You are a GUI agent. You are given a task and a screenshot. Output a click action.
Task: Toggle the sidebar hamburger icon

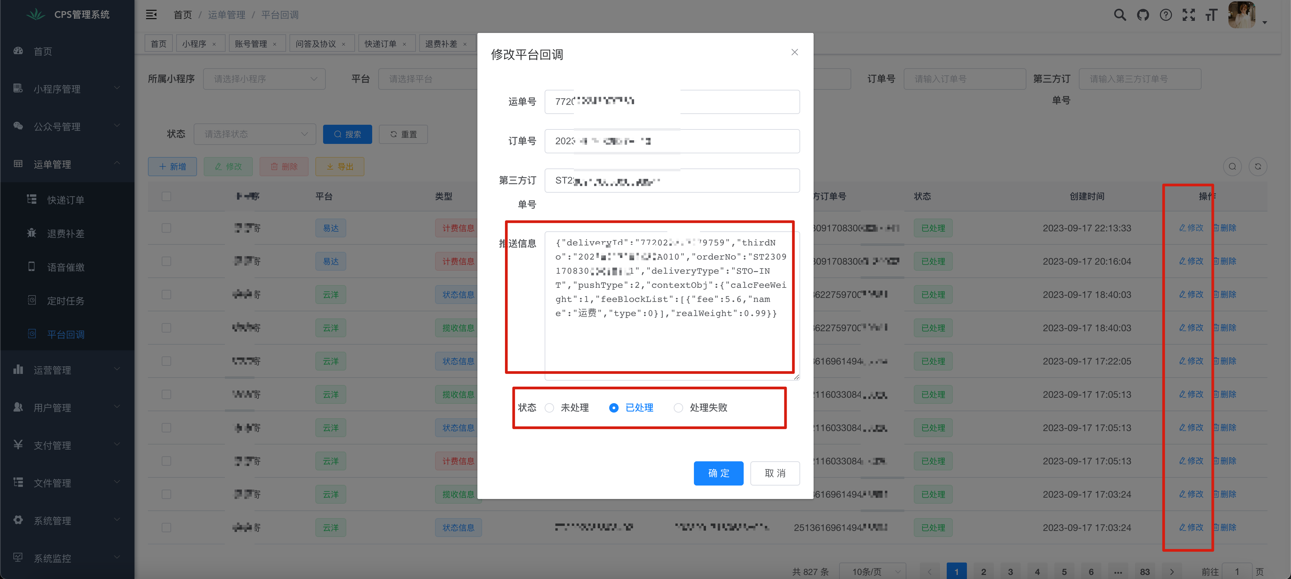(151, 14)
